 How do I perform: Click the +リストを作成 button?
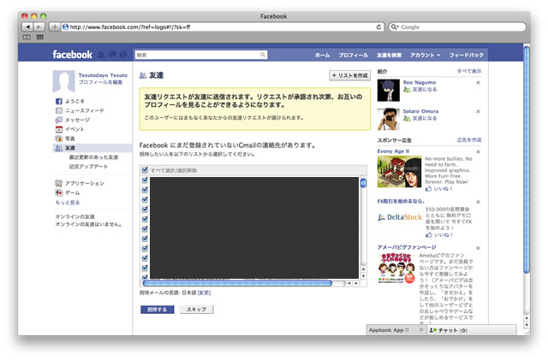350,75
